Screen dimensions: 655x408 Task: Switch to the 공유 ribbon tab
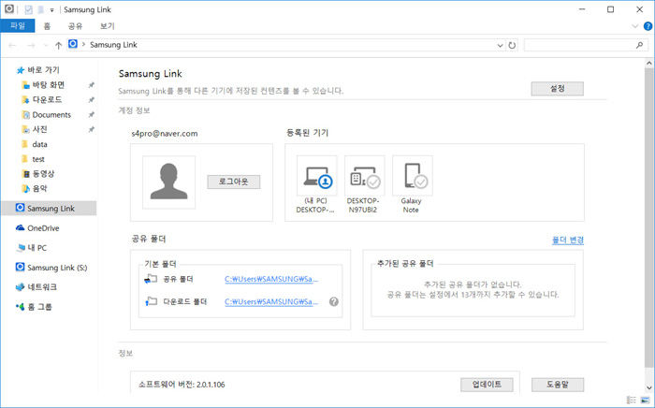(75, 26)
